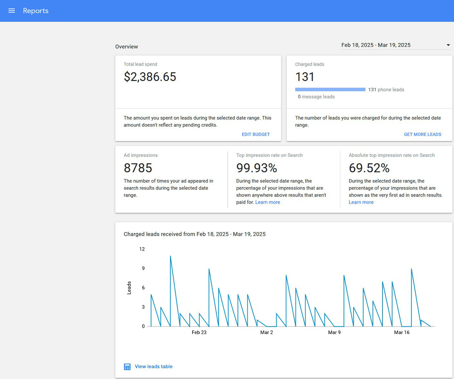Click the Charged leads card label
This screenshot has width=454, height=379.
309,64
